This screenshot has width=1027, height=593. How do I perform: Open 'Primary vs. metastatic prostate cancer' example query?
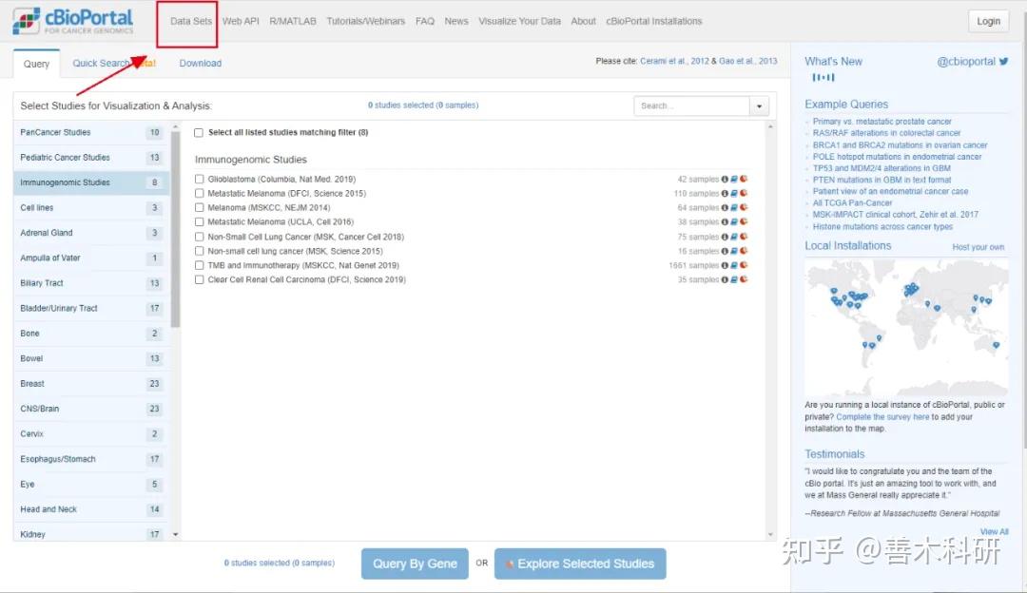pos(882,122)
